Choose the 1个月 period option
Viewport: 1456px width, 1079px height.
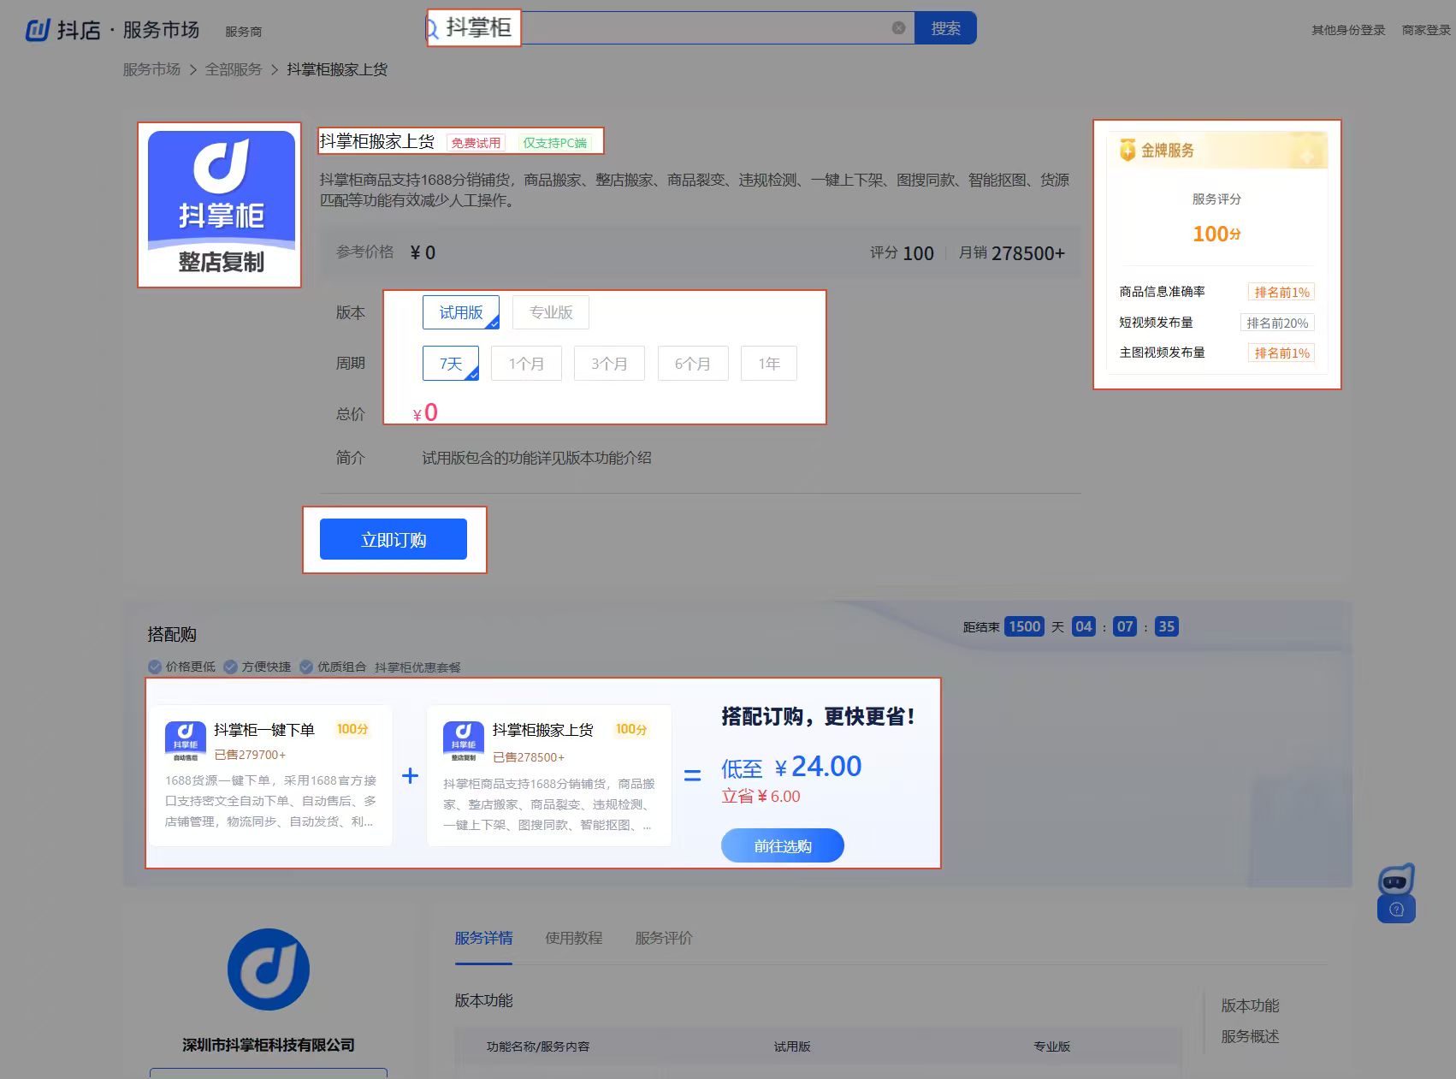point(526,364)
